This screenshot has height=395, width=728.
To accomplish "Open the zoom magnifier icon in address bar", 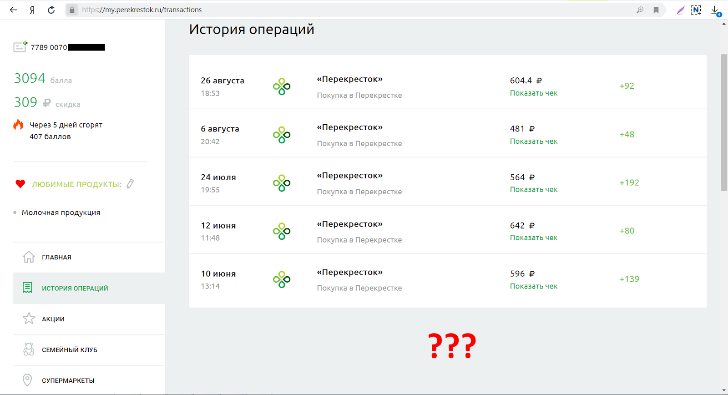I will [x=640, y=10].
